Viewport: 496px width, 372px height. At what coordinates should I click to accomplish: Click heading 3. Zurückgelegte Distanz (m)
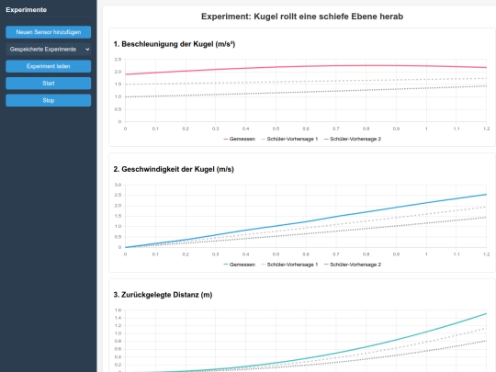pyautogui.click(x=163, y=295)
